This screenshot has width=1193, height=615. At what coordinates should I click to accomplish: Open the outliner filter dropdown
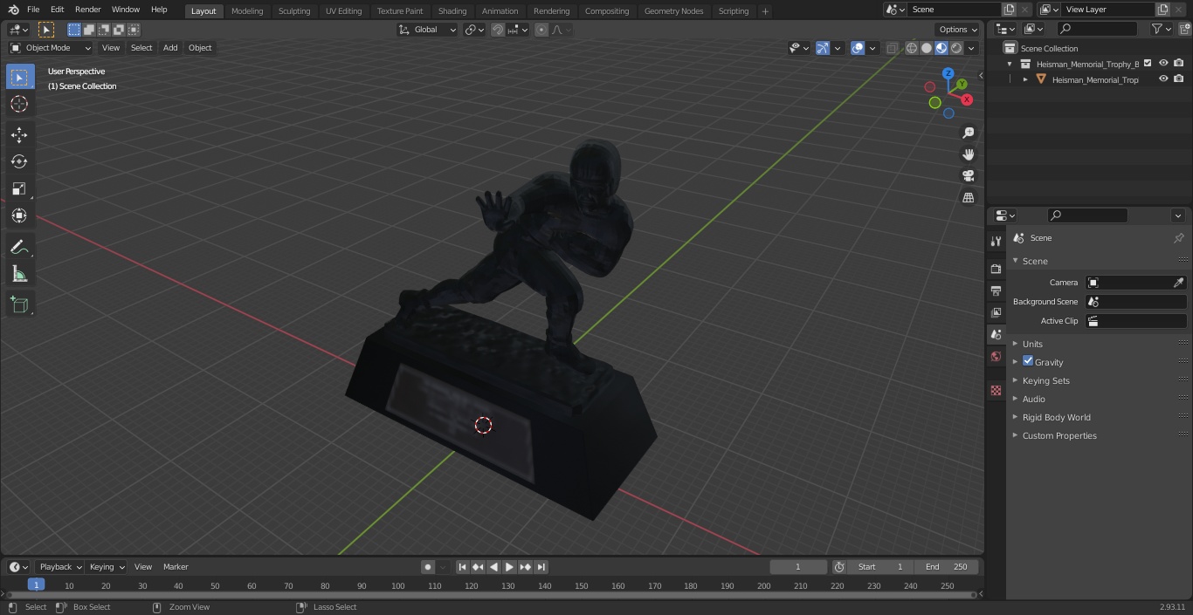click(1161, 29)
